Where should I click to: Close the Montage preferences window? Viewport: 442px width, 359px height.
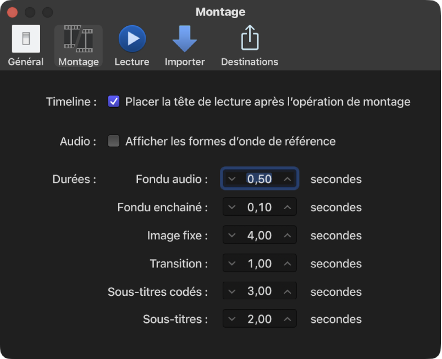[x=13, y=12]
